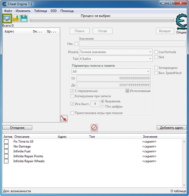Click the До stop address field
189x196 pixels.
pos(114,85)
